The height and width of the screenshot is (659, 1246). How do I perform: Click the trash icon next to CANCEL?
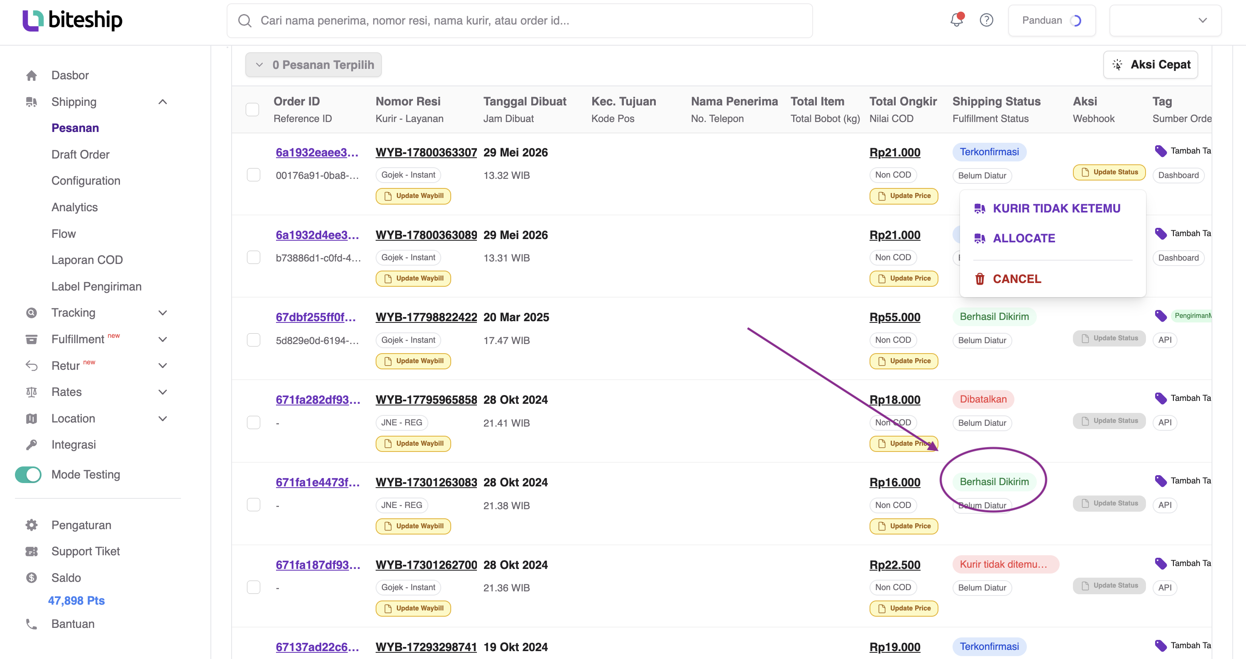[980, 279]
